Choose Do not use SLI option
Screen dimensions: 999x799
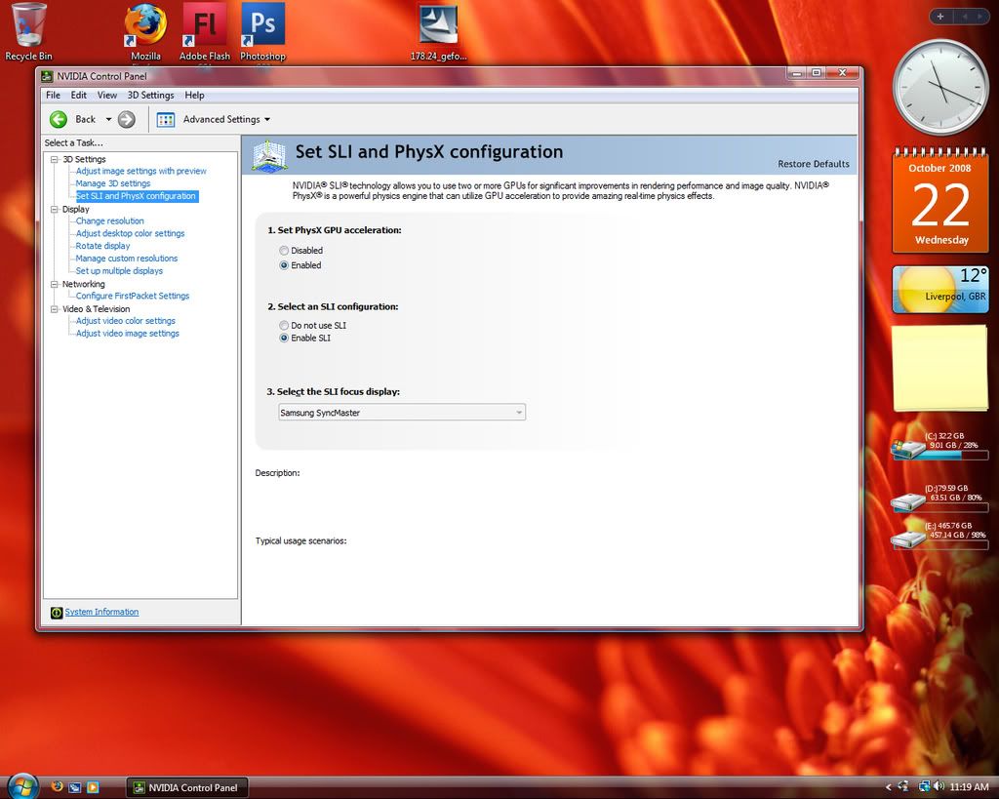(x=284, y=326)
